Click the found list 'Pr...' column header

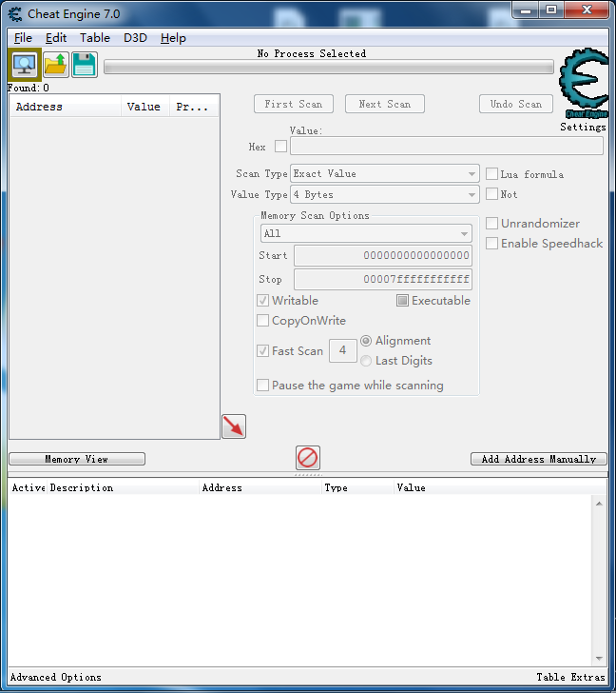[194, 107]
